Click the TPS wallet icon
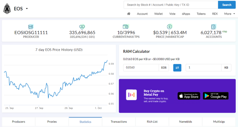 (126, 27)
